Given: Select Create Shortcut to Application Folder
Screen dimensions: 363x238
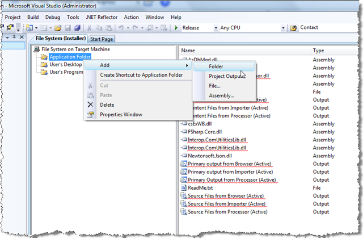Looking at the screenshot, I should point(141,75).
